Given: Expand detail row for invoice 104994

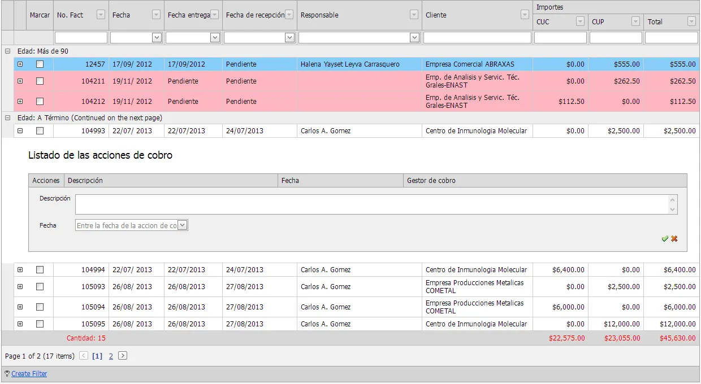Looking at the screenshot, I should 20,270.
